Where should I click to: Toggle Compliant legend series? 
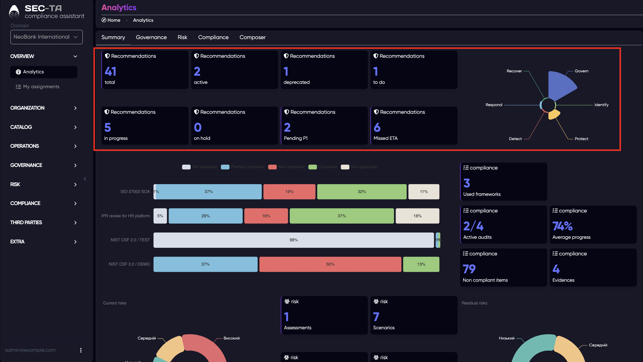[323, 167]
